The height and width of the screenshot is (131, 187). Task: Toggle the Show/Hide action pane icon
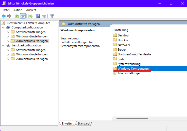(44, 16)
